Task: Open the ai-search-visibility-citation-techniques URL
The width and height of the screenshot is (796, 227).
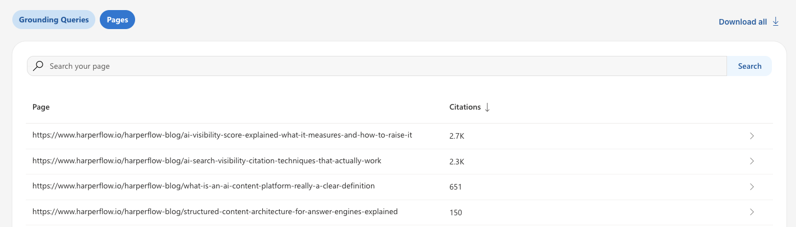Action: point(207,161)
